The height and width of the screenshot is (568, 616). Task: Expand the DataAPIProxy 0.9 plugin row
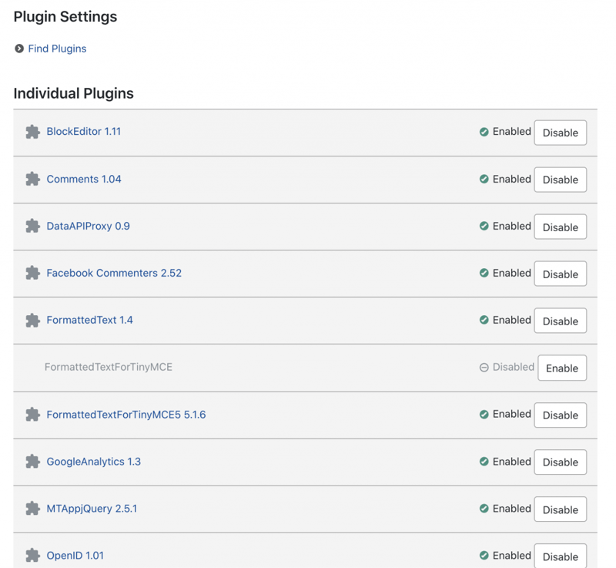(x=88, y=226)
